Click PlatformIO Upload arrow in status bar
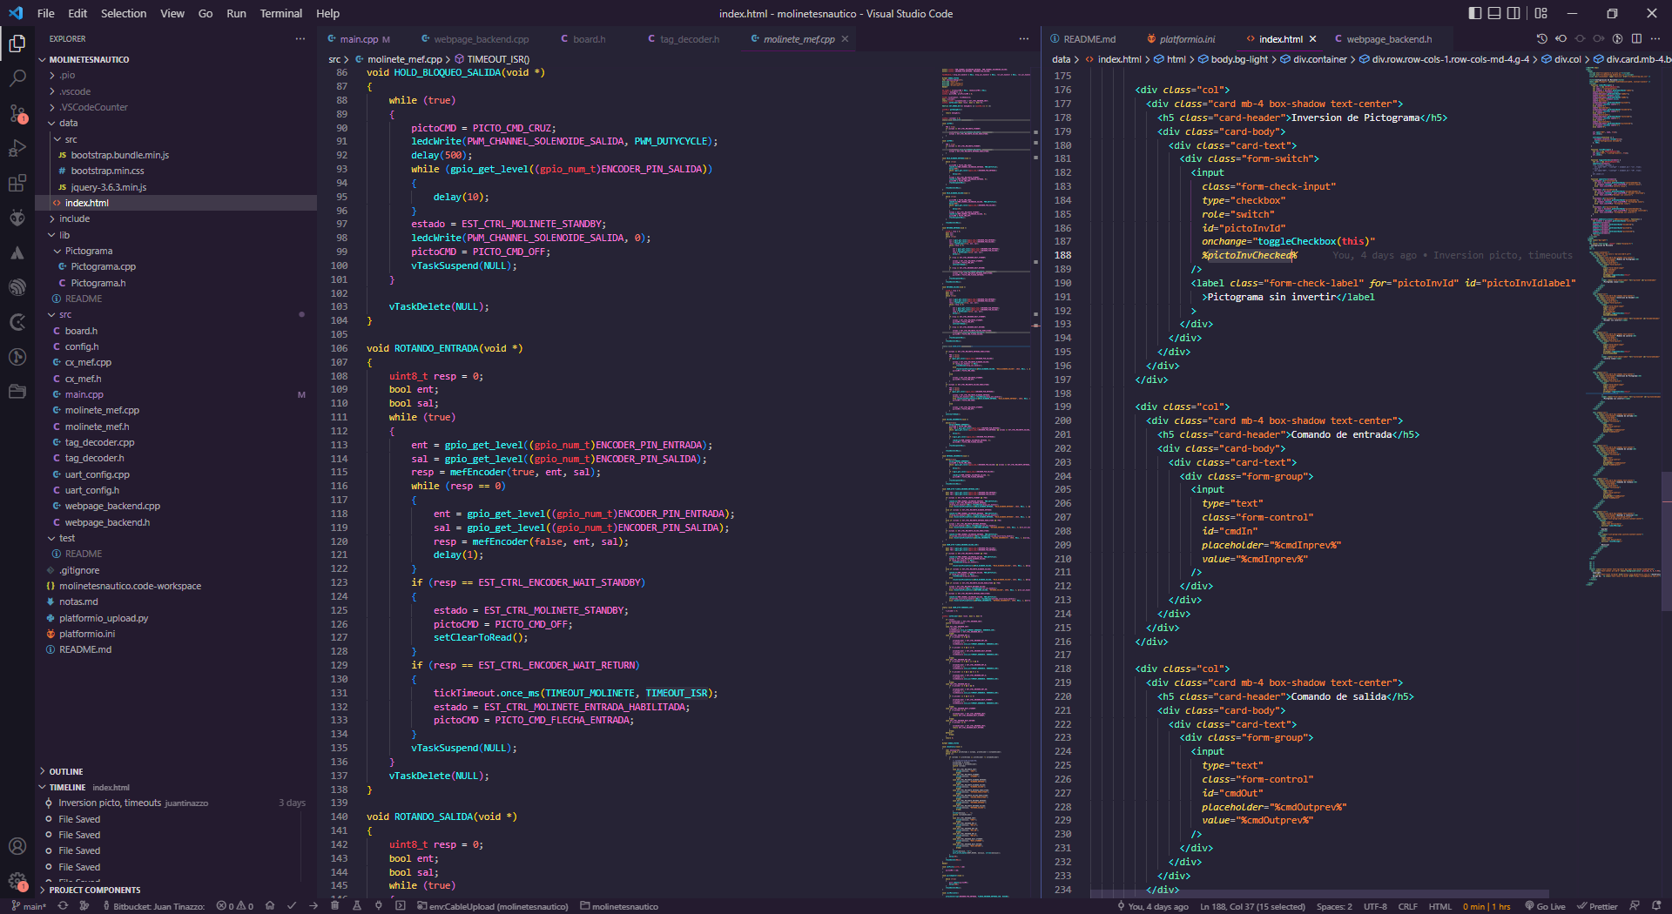 pos(313,906)
